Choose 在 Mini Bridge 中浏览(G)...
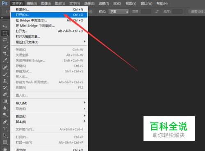This screenshot has width=205, height=151. [x=49, y=26]
